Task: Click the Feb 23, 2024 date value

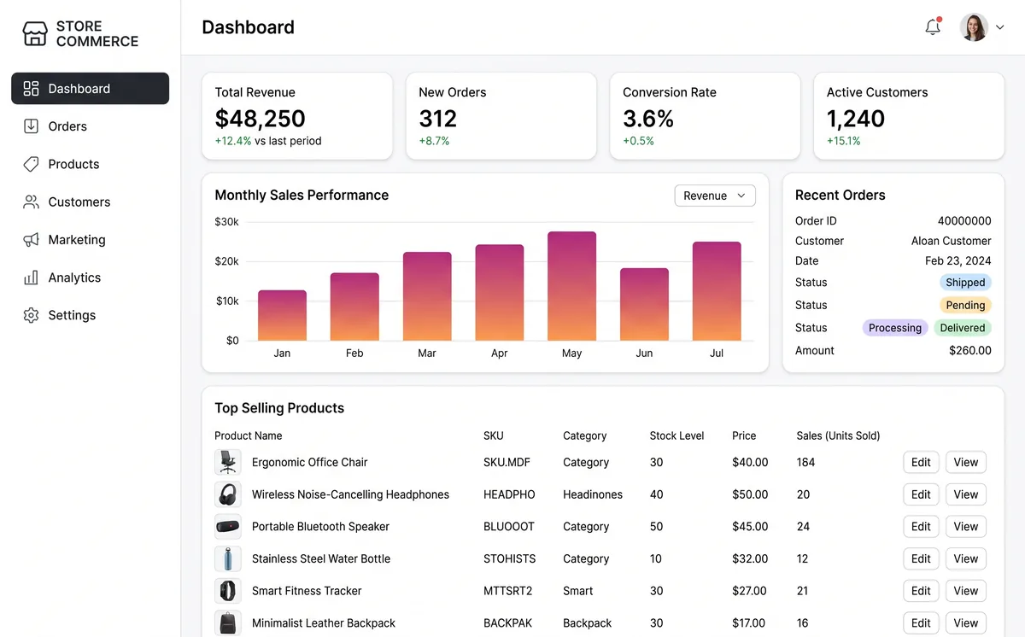Action: pyautogui.click(x=958, y=261)
